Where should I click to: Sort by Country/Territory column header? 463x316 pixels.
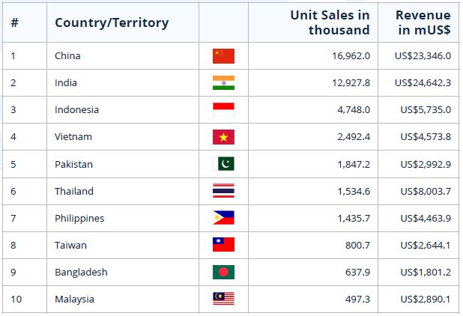pyautogui.click(x=112, y=22)
